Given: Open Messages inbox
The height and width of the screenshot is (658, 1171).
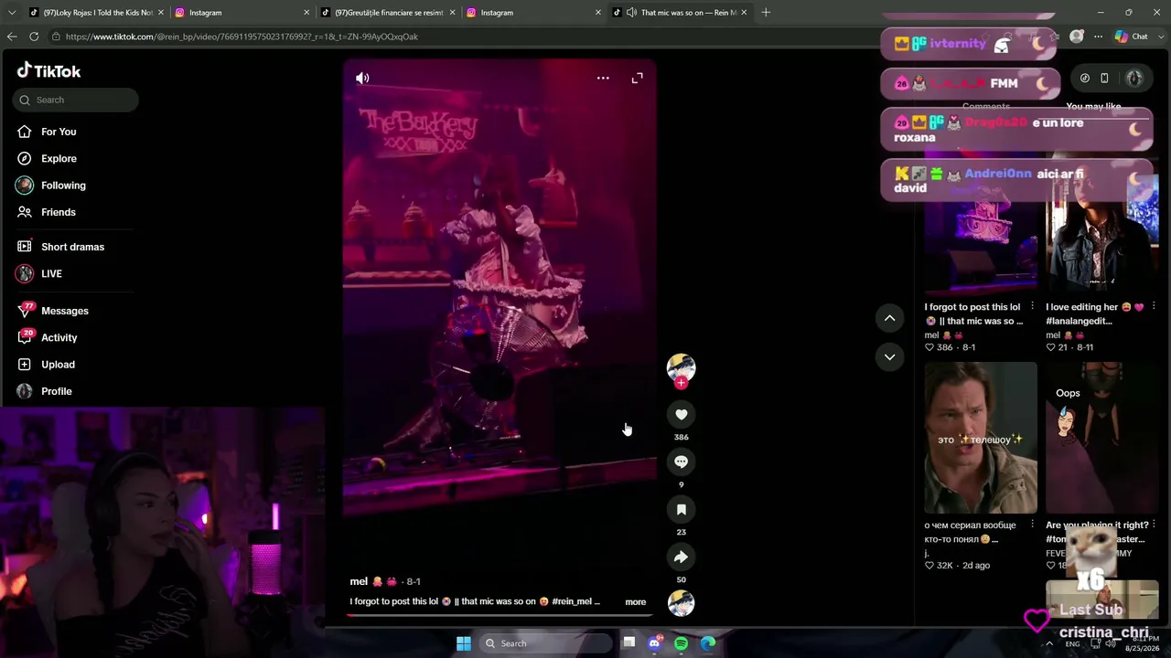Looking at the screenshot, I should tap(64, 311).
